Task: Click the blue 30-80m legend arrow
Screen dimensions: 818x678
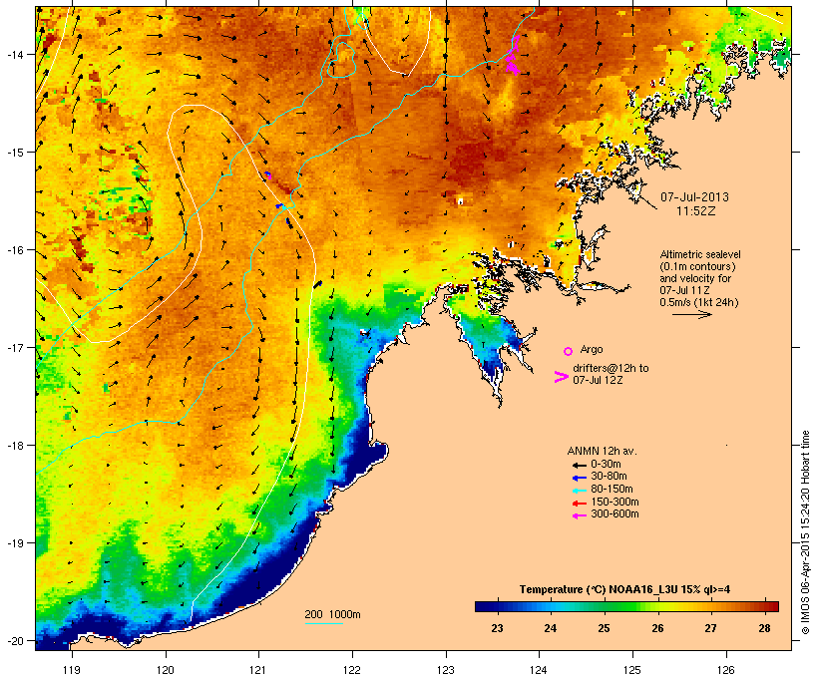Action: click(579, 478)
